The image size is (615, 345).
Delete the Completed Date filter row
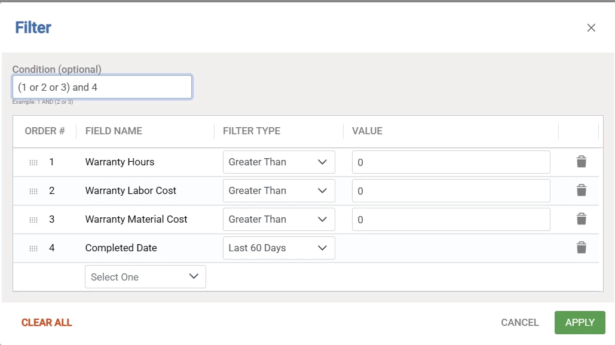(581, 248)
